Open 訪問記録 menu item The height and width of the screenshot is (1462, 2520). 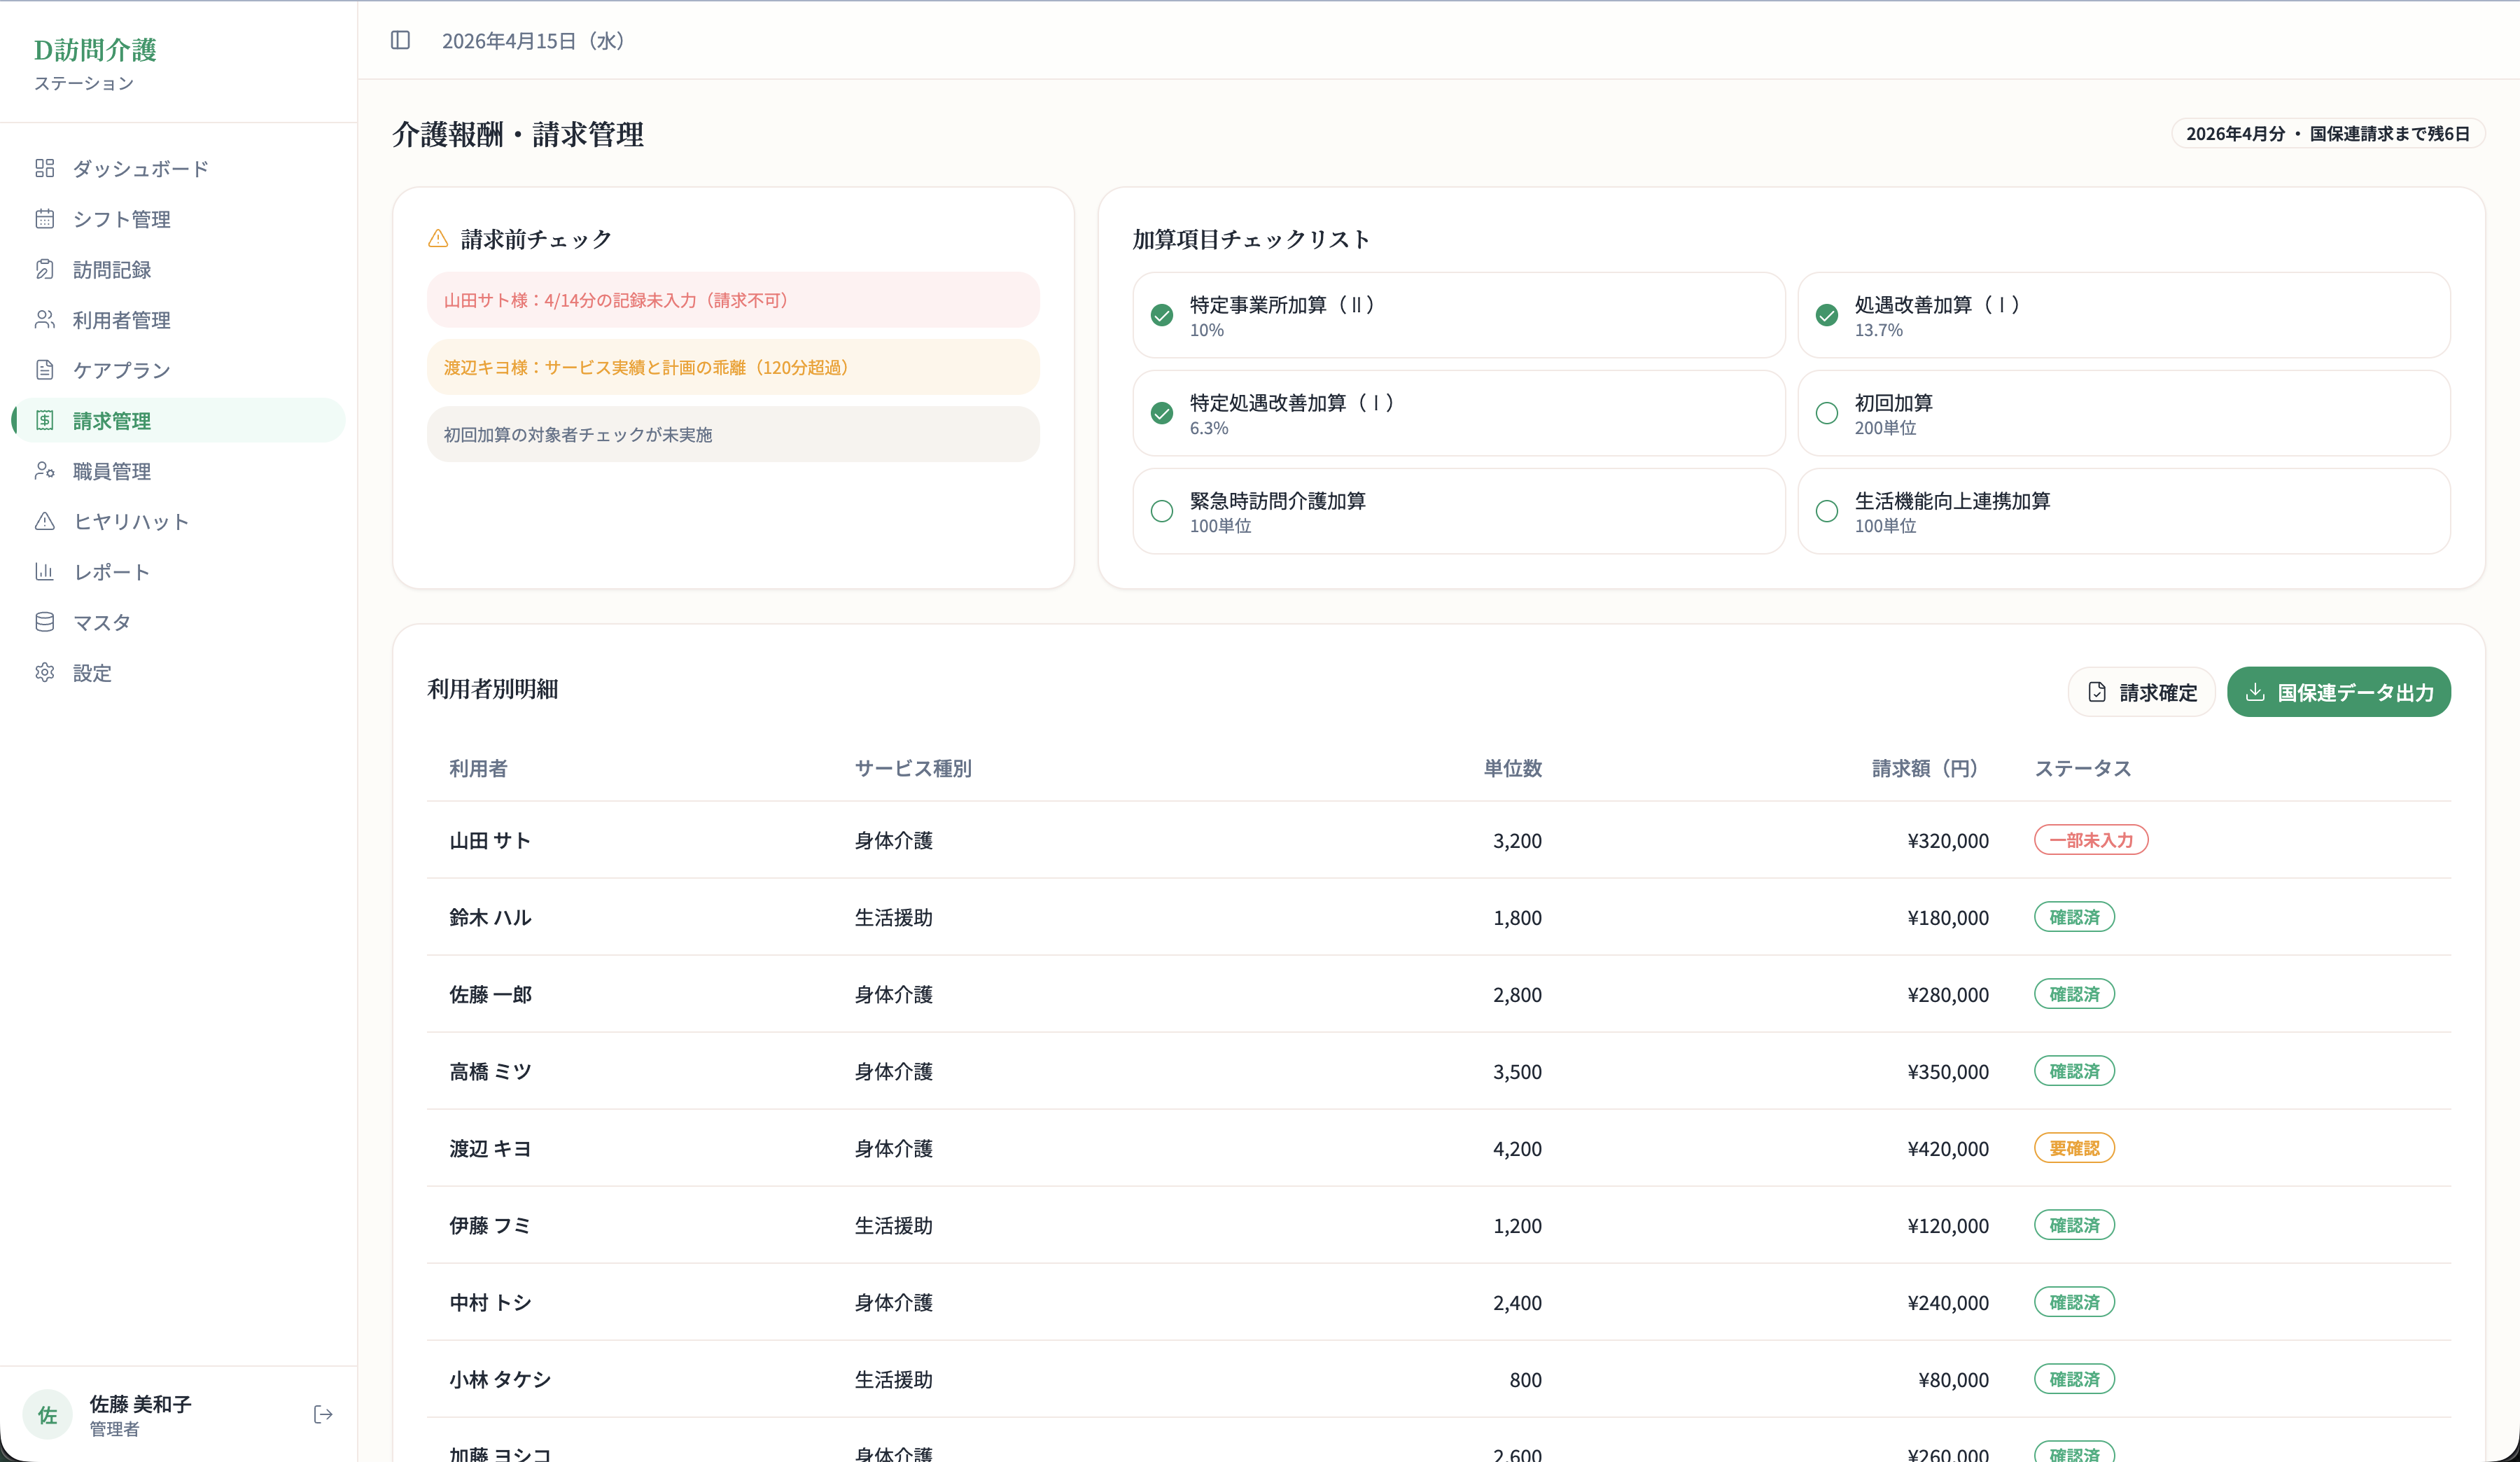coord(179,269)
